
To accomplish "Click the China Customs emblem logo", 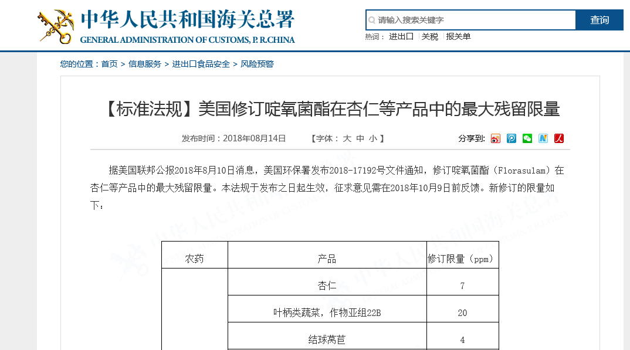I will [x=56, y=27].
